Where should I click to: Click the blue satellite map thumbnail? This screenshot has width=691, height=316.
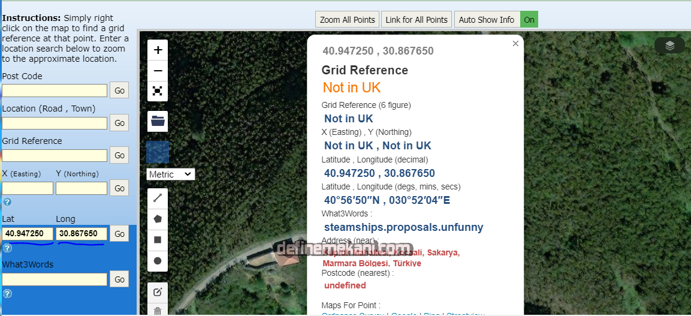(x=158, y=152)
